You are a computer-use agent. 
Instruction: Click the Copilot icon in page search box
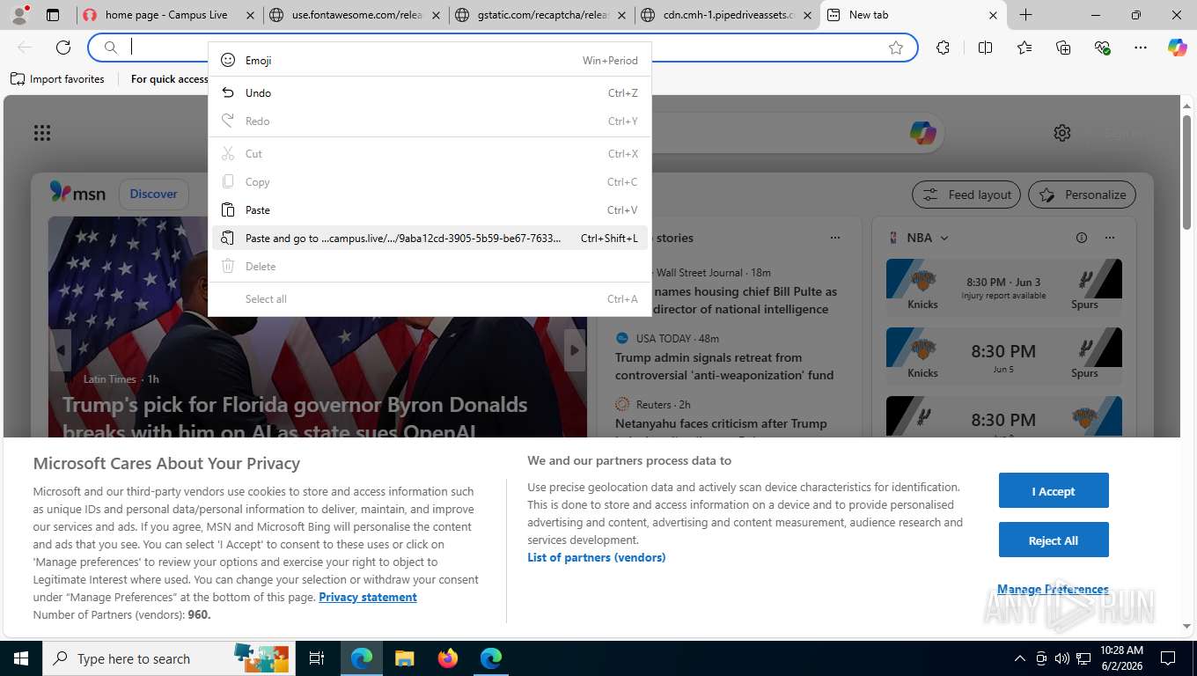coord(922,133)
